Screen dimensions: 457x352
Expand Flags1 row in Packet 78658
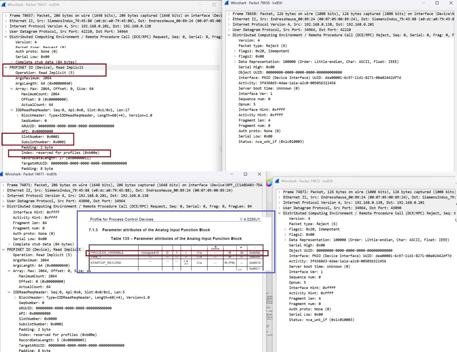tap(235, 51)
